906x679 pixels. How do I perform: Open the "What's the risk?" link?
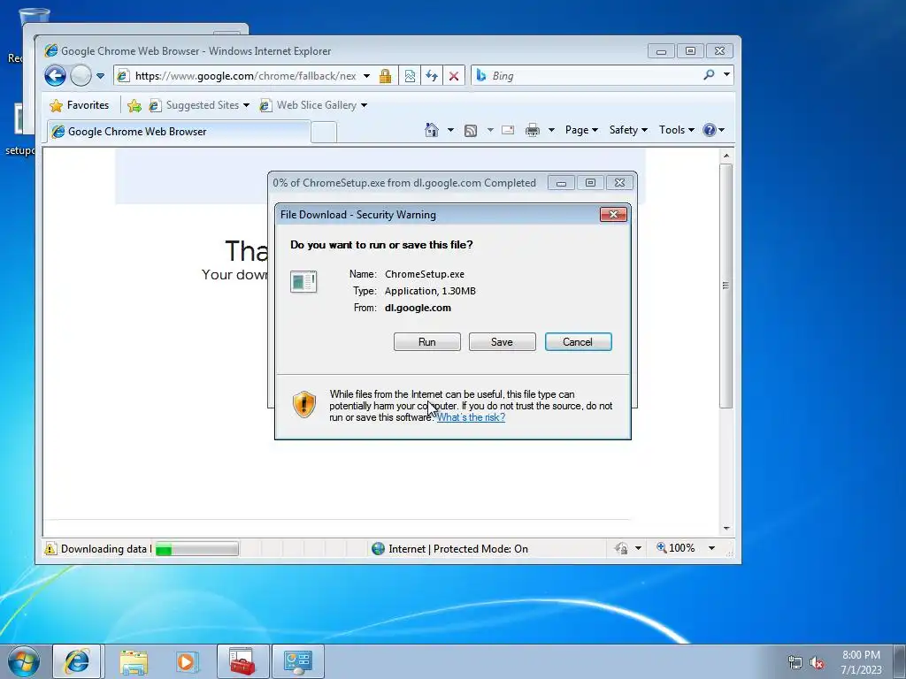click(x=471, y=417)
